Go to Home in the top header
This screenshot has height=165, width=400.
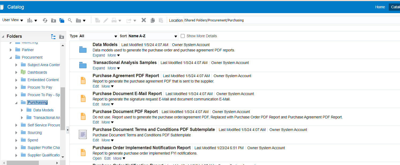point(380,7)
